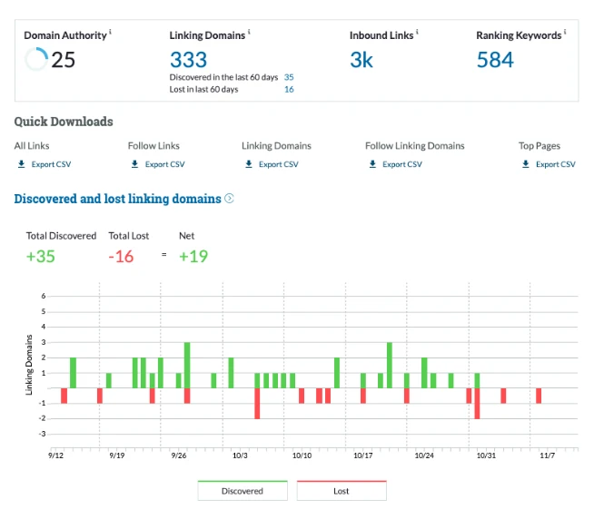Click the Domain Authority circular gauge
Screen dimensions: 604x519
tap(36, 59)
